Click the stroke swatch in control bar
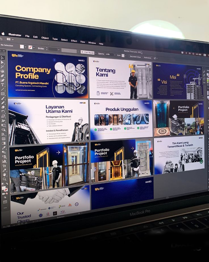 (30, 47)
